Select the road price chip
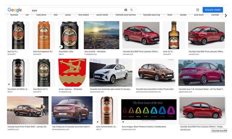The image size is (232, 139). pos(41,15)
